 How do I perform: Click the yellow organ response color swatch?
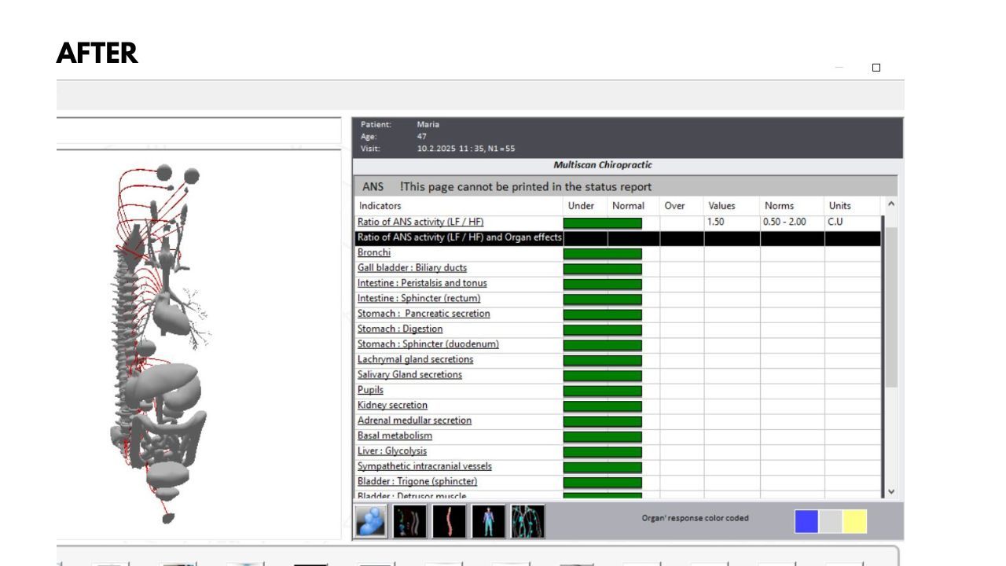pyautogui.click(x=855, y=521)
